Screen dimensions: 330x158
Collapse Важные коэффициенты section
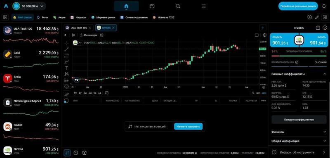coord(325,74)
